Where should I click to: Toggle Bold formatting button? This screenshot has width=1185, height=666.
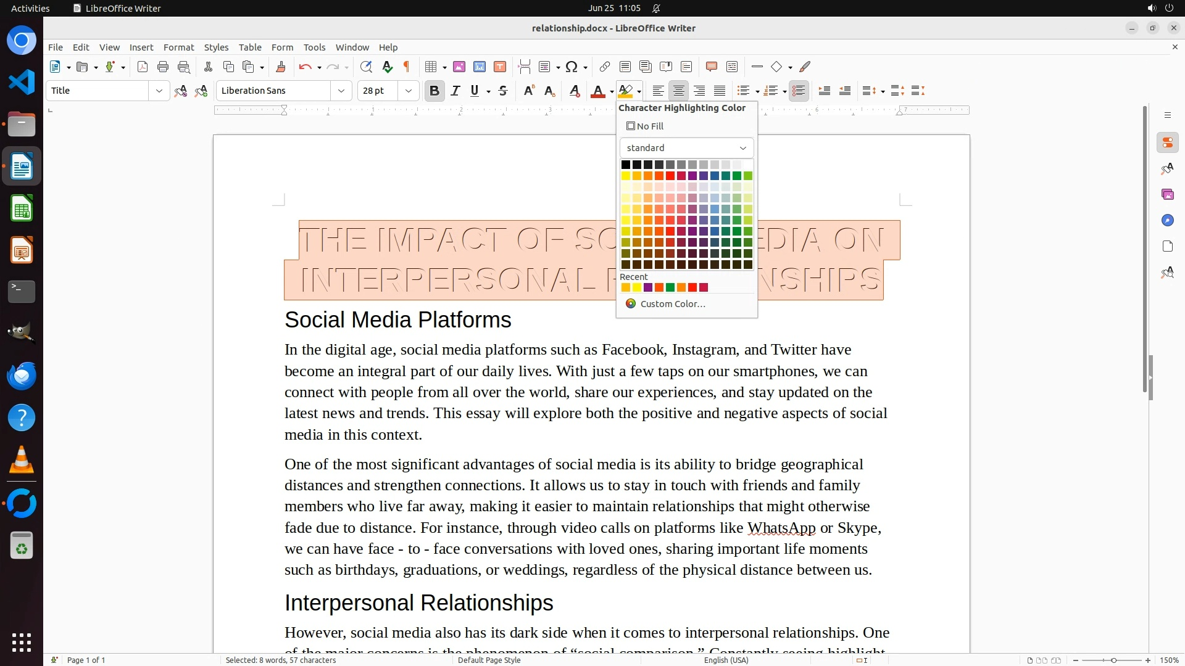(434, 91)
